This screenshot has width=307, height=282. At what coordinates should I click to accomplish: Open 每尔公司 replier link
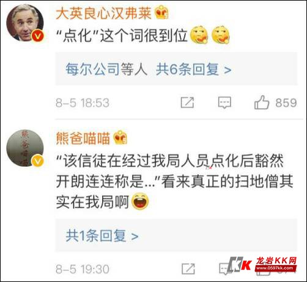(92, 69)
